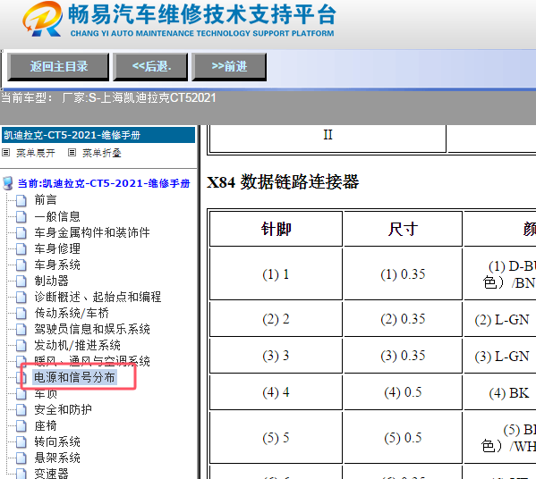Click the page icon beside 一般信息

pos(21,217)
